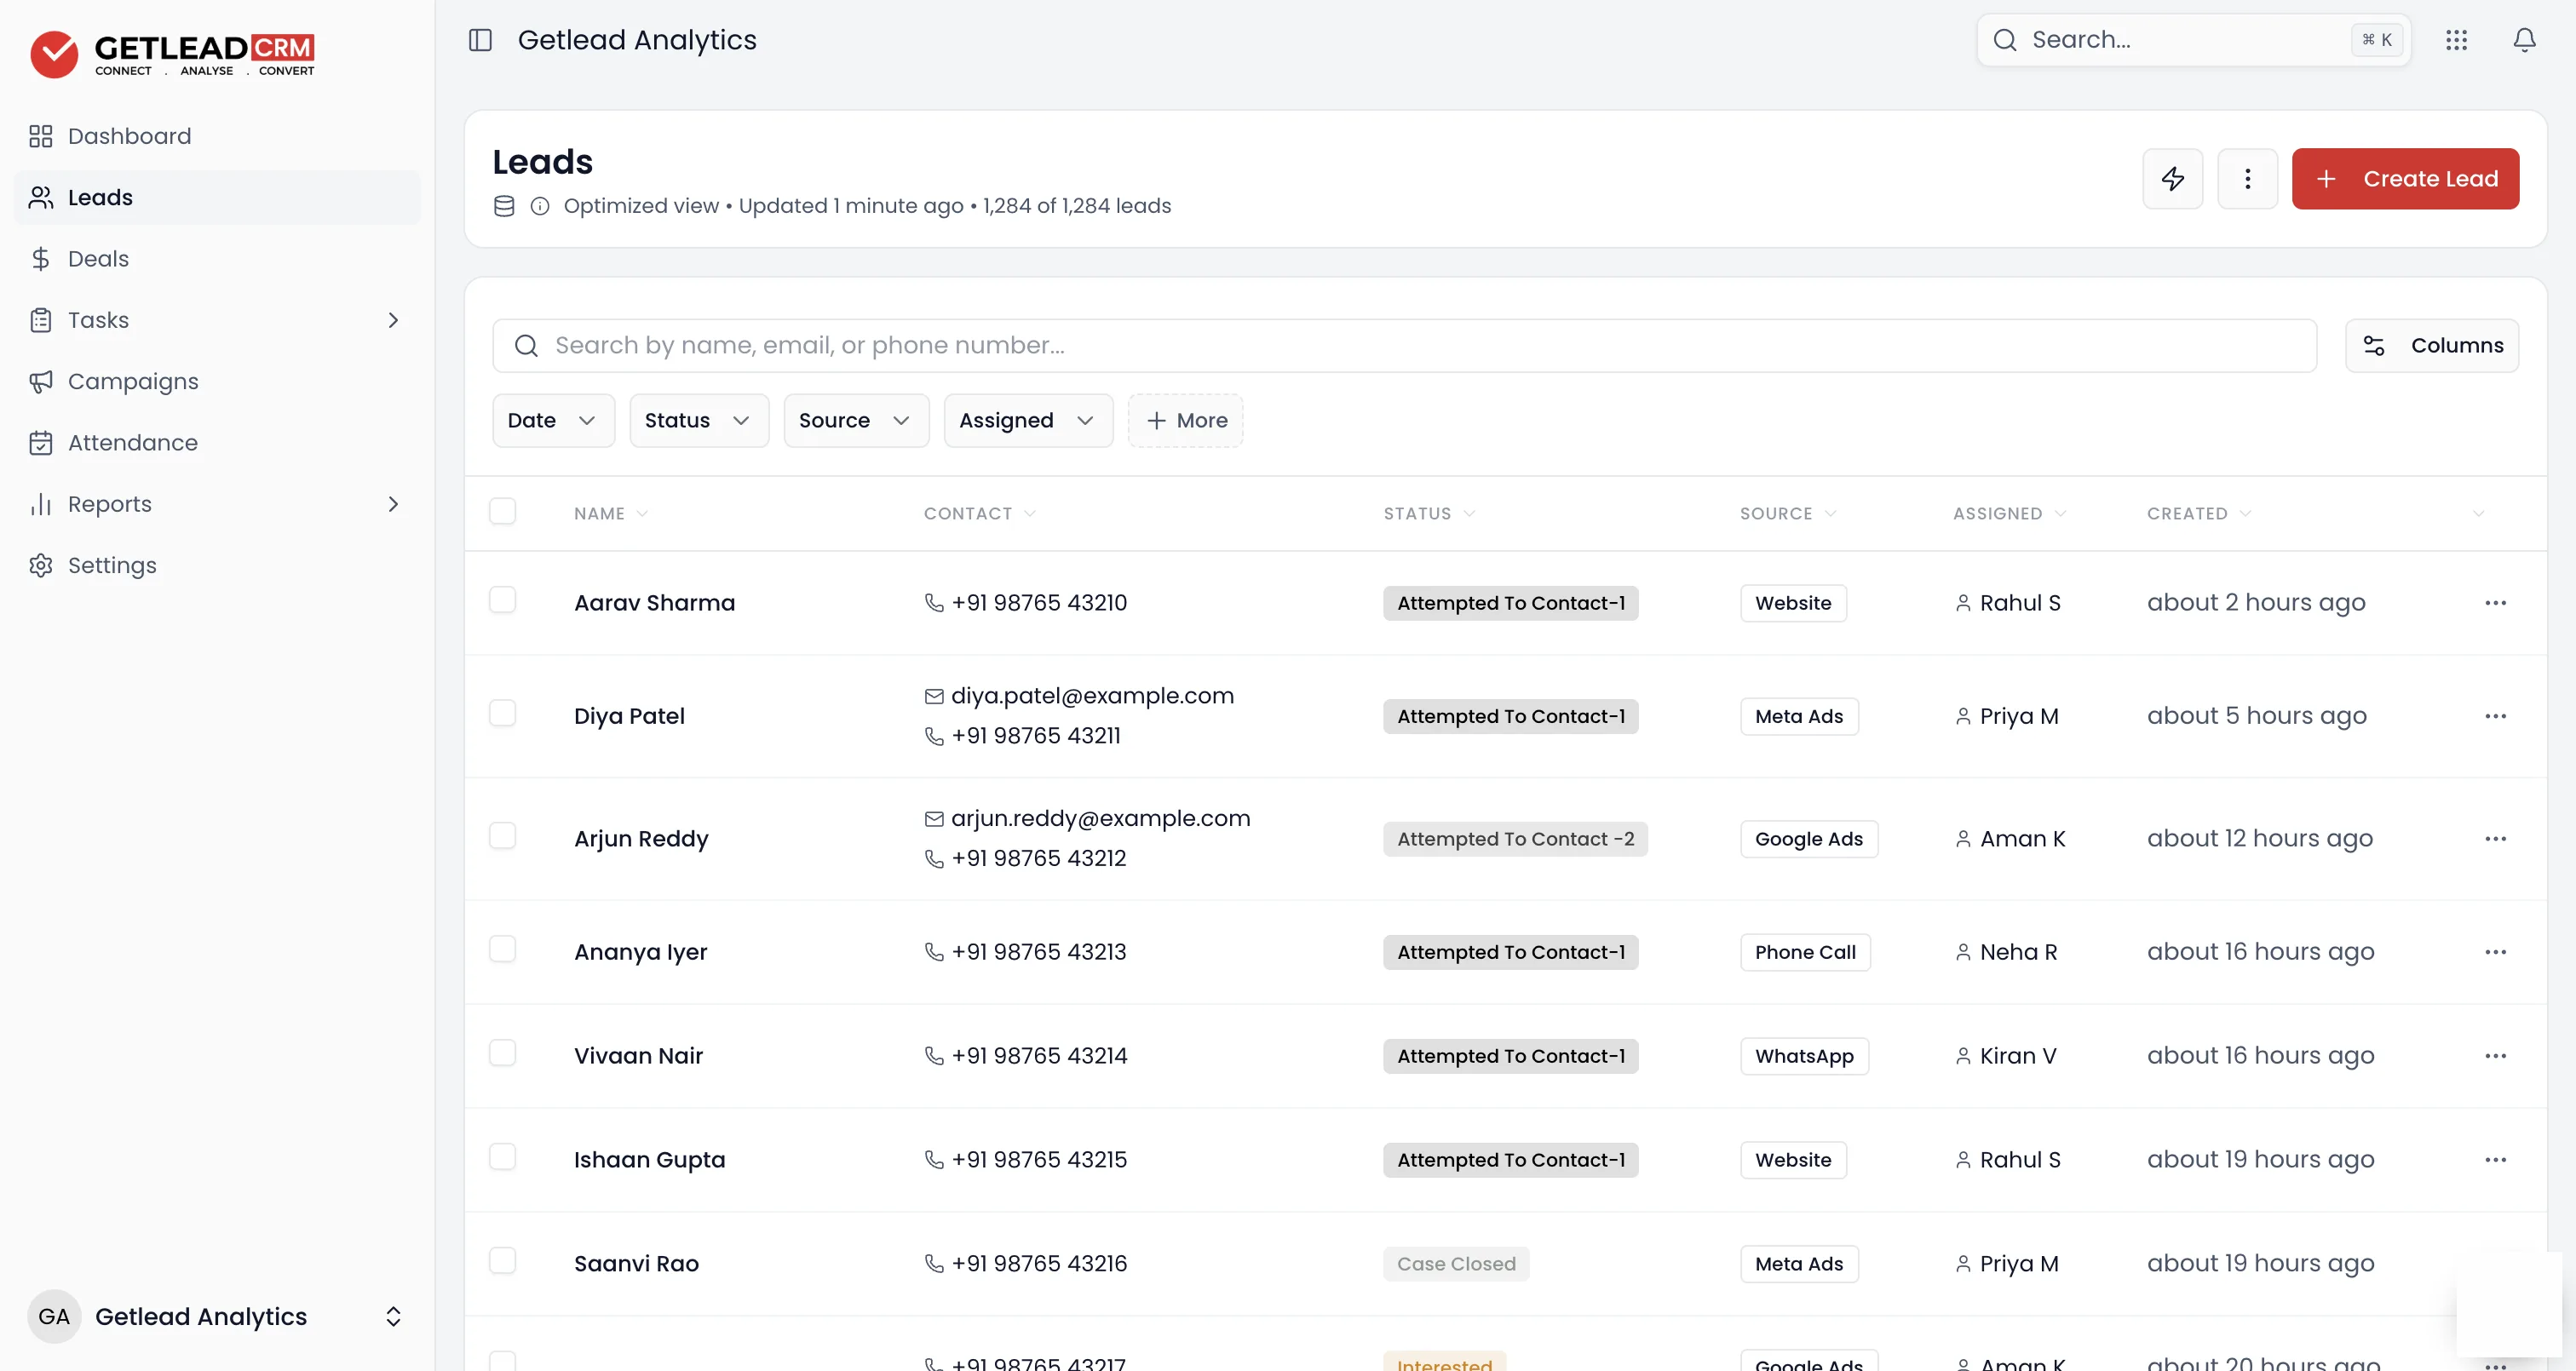The width and height of the screenshot is (2576, 1371).
Task: Click the mail icon for arjun.reddy@example.com
Action: (x=934, y=819)
